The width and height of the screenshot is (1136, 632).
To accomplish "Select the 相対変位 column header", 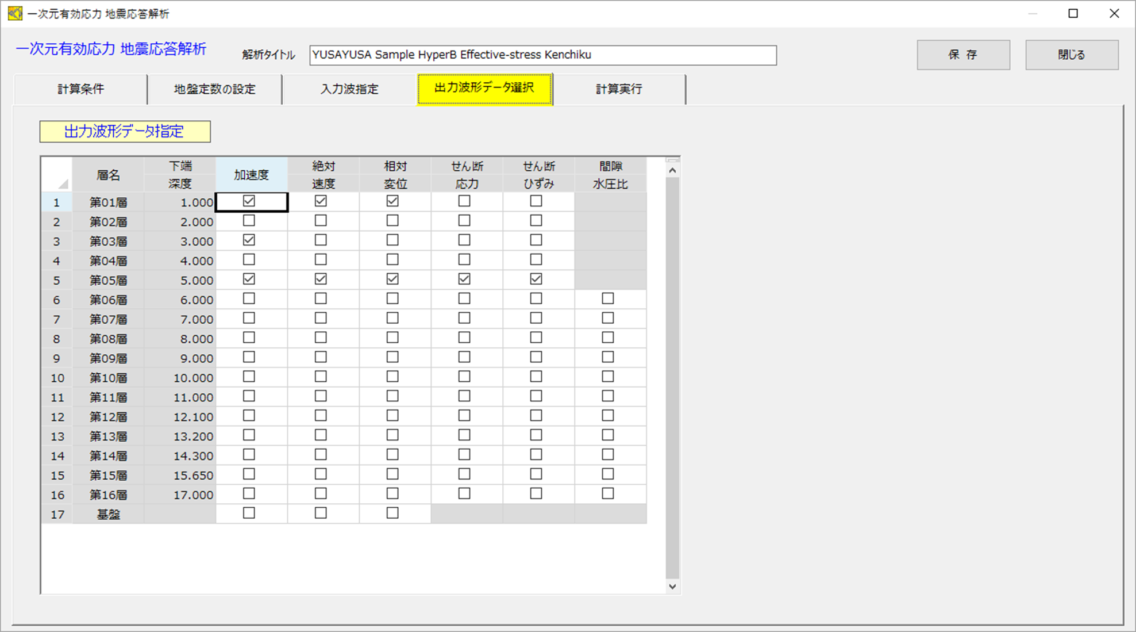I will pyautogui.click(x=395, y=175).
